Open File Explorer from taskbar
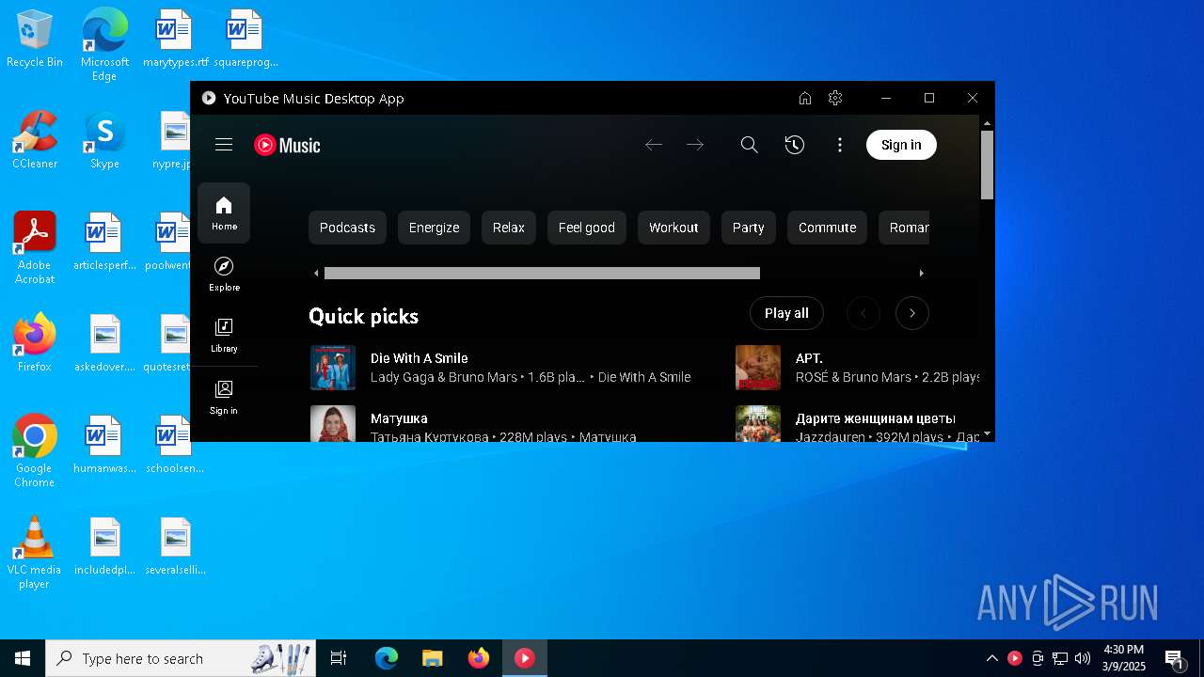 click(432, 658)
